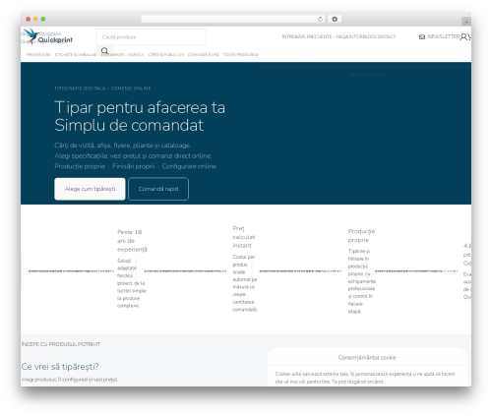
Task: Click the 'Comandă rapid' hero button
Action: [158, 189]
